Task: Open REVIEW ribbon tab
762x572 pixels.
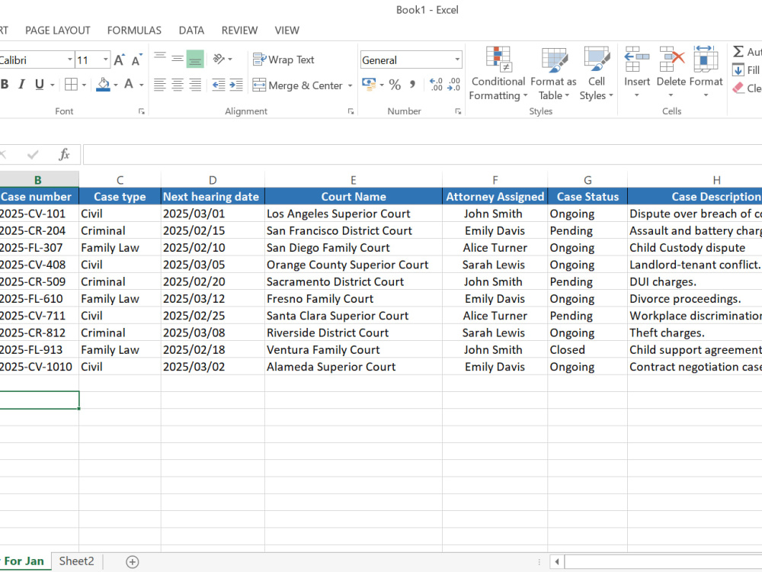Action: (239, 31)
